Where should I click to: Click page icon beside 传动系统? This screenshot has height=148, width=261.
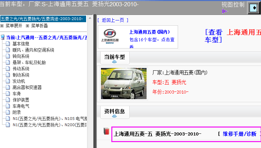(x=8, y=69)
